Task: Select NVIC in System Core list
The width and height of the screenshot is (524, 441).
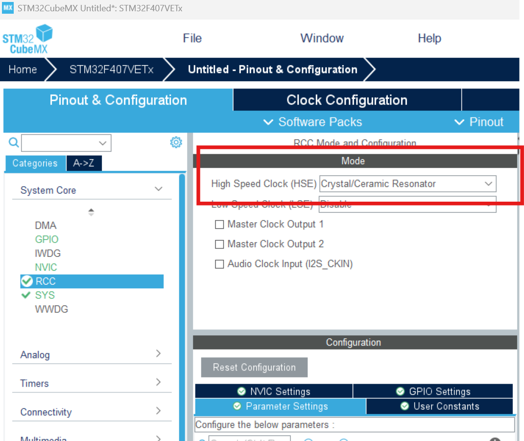Action: tap(46, 267)
